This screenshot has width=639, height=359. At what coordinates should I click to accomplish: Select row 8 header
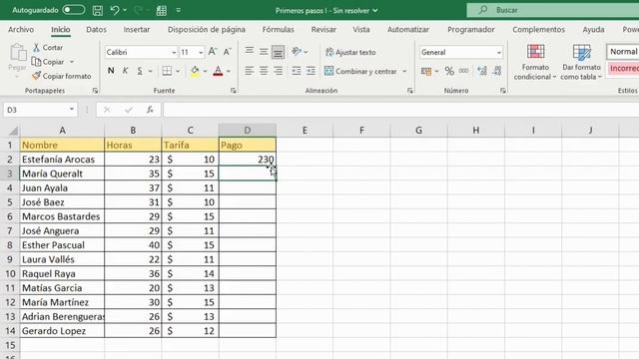tap(10, 245)
